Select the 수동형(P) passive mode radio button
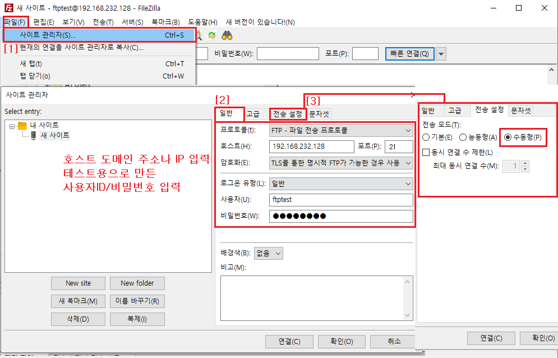The width and height of the screenshot is (558, 358). (508, 137)
